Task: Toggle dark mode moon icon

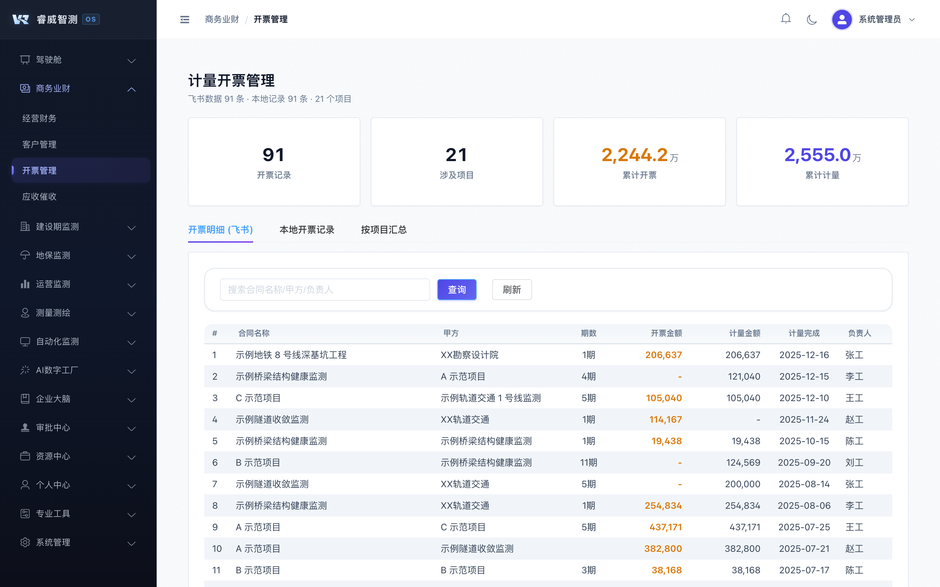Action: [811, 20]
